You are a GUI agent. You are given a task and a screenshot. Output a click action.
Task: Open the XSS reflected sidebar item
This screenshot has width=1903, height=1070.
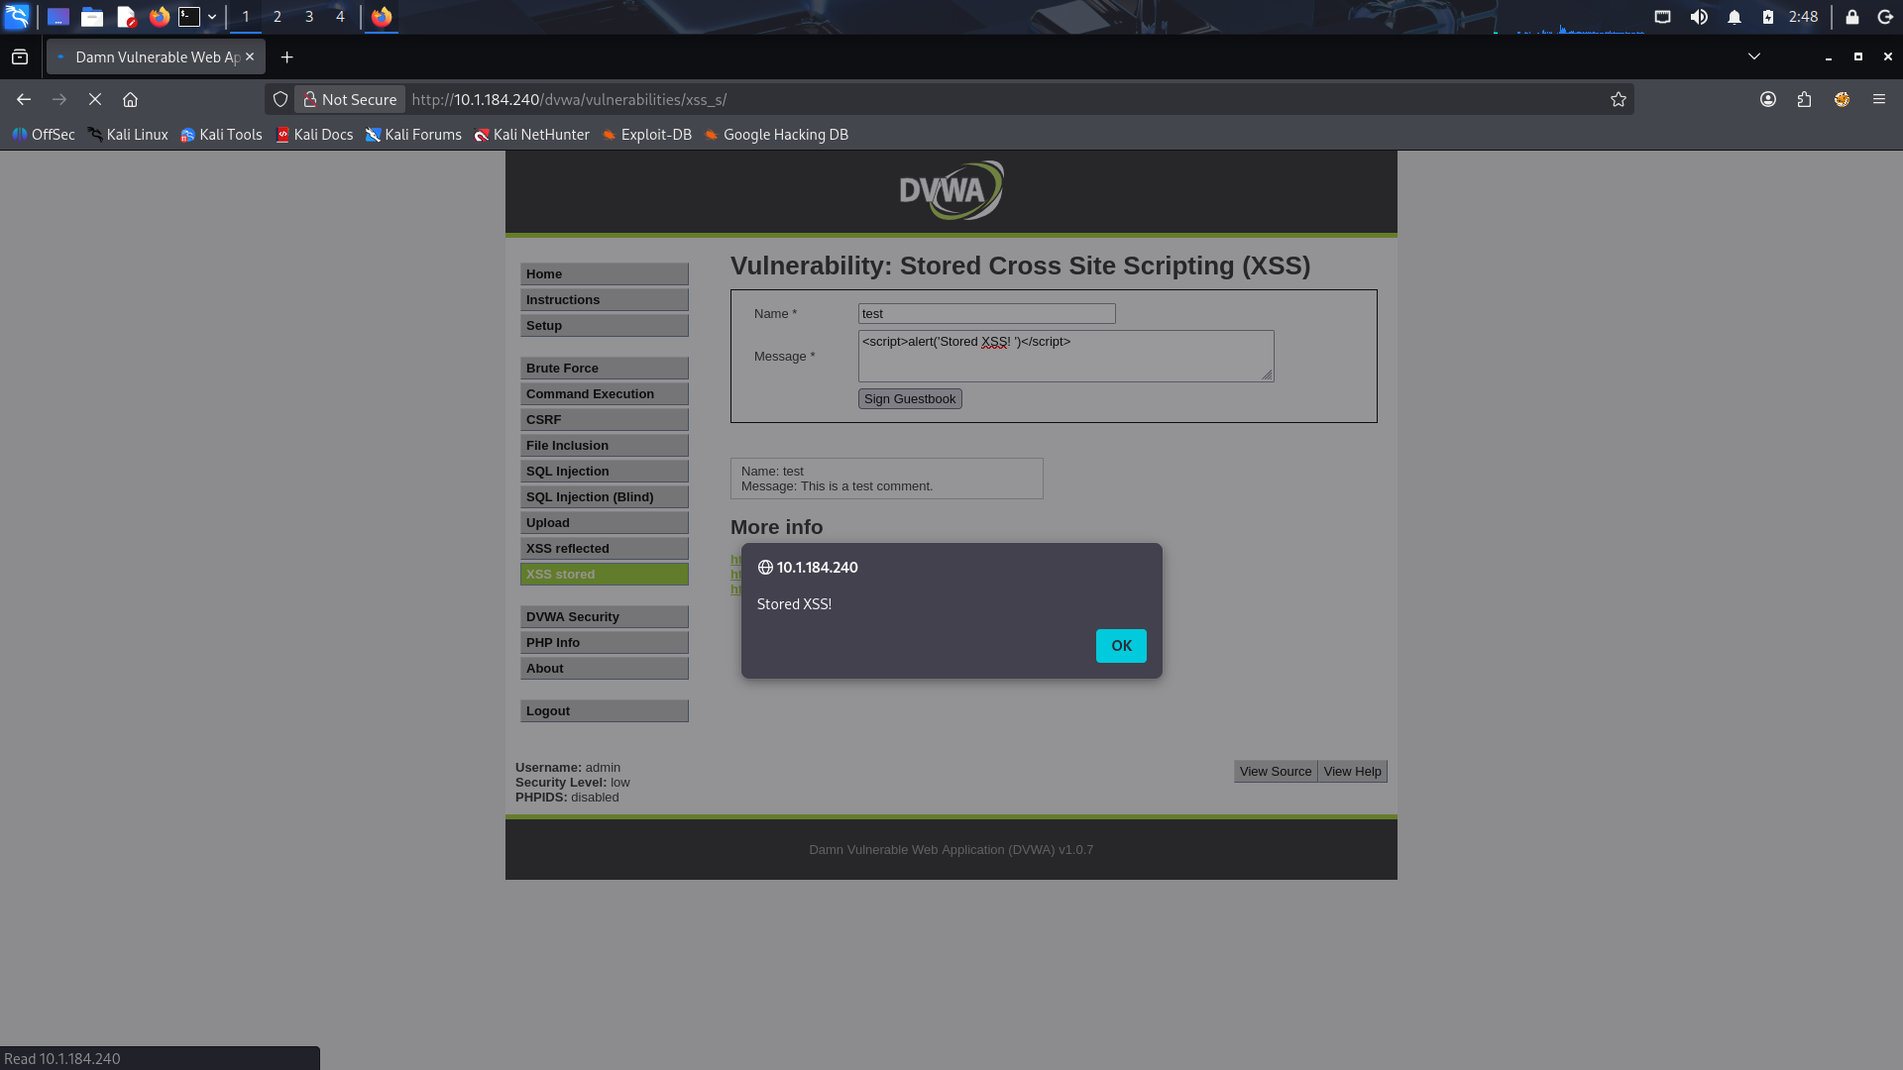[x=605, y=549]
